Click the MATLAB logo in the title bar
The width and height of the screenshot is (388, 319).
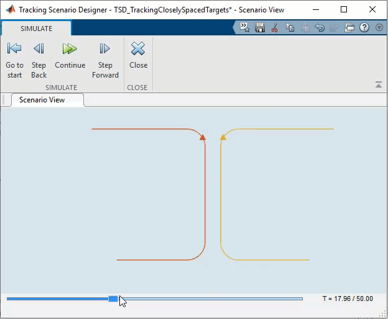click(x=11, y=10)
